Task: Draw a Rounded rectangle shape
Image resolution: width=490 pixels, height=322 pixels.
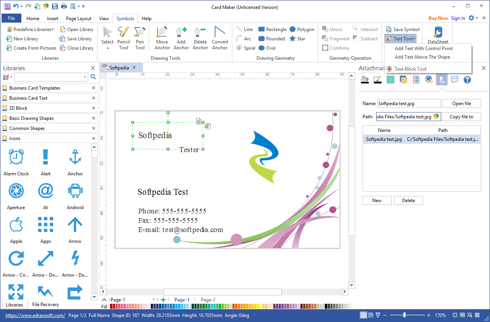Action: click(272, 39)
